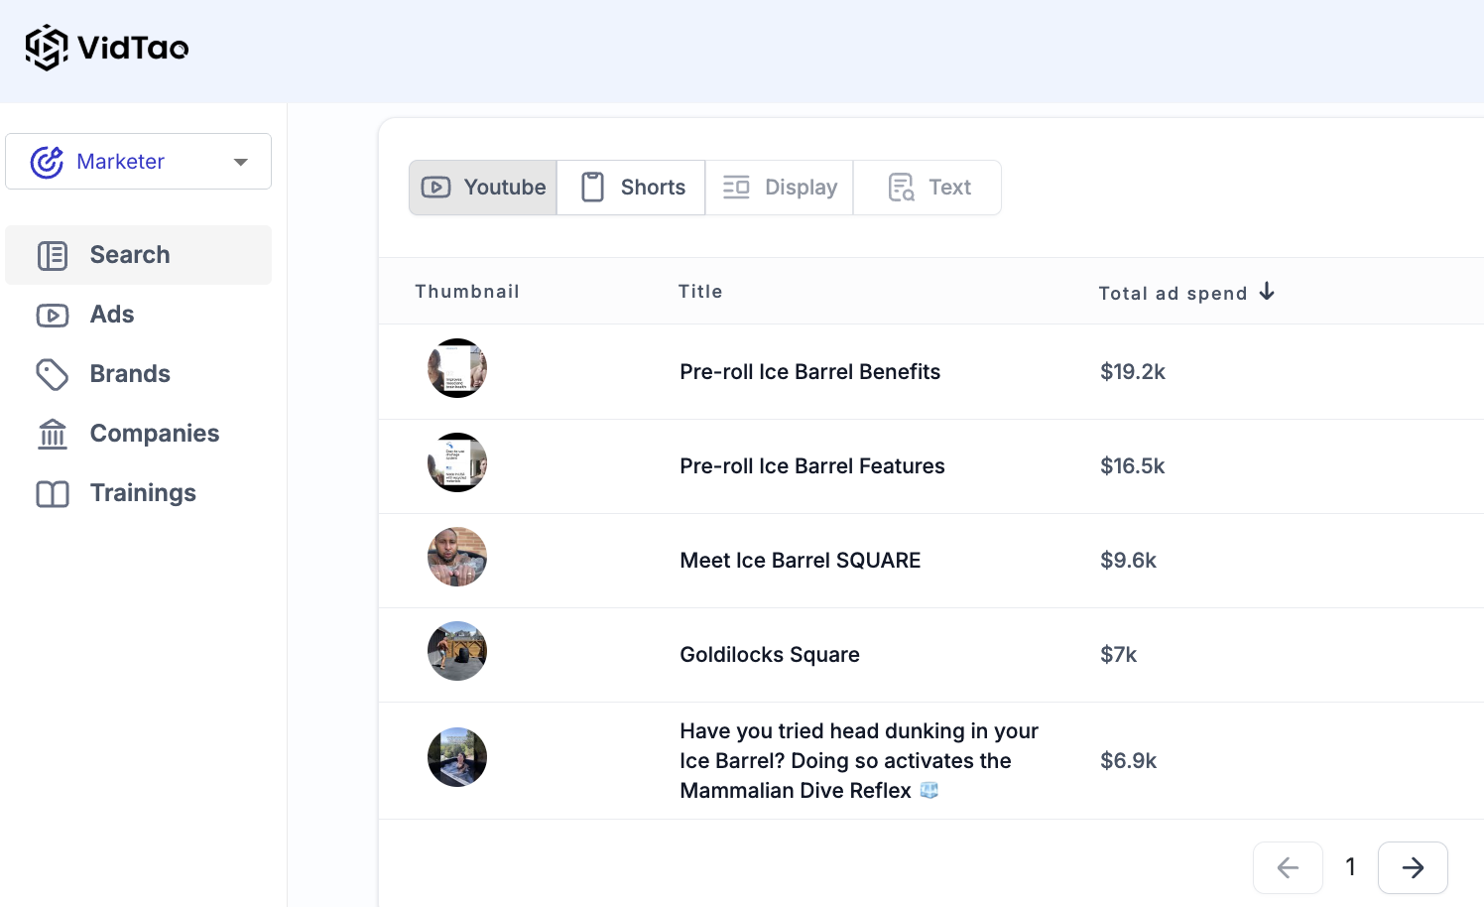Switch to the Display tab
The image size is (1484, 907).
780,188
